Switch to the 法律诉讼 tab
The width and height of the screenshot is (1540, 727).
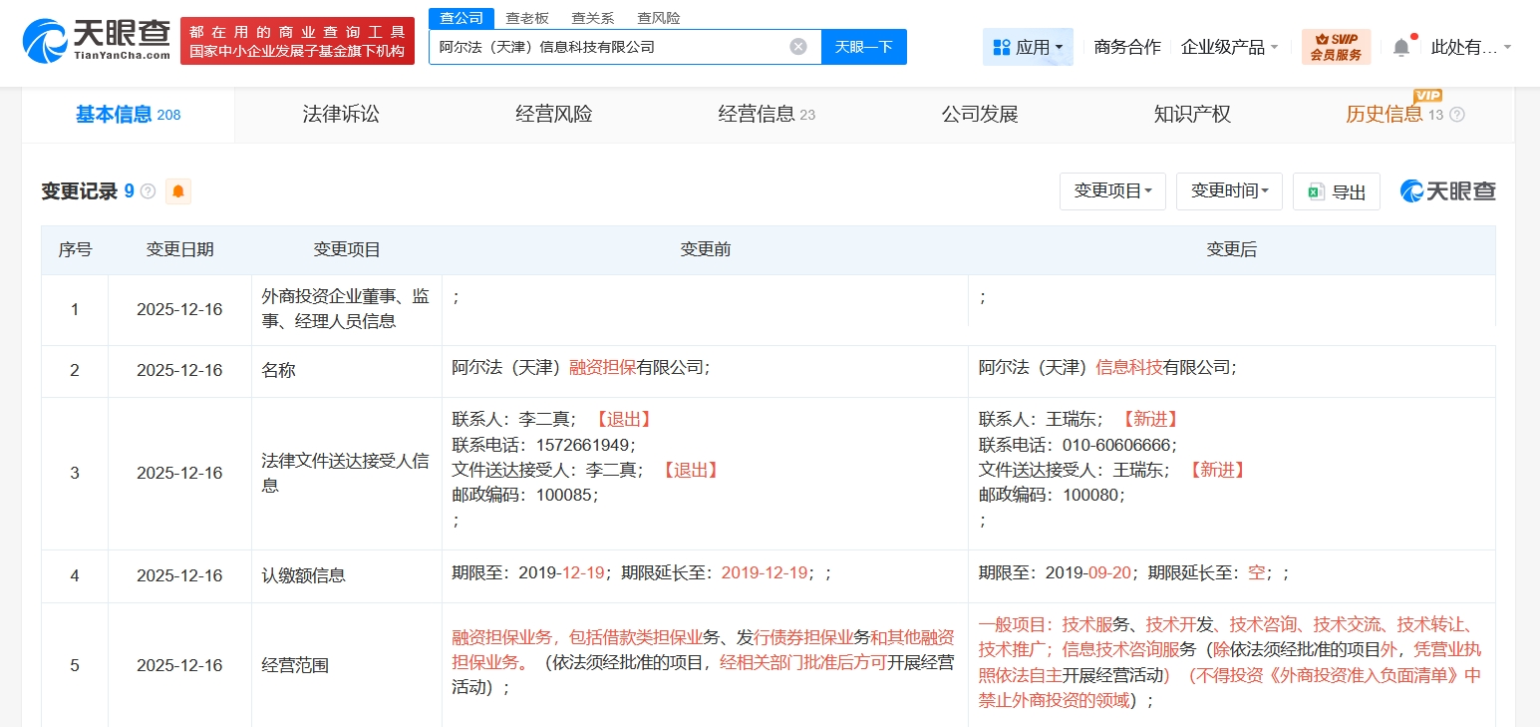pyautogui.click(x=341, y=115)
